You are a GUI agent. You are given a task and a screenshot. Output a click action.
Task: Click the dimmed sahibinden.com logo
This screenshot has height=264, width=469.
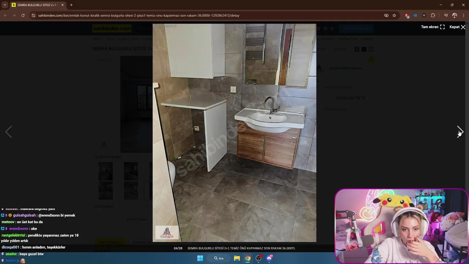[112, 28]
